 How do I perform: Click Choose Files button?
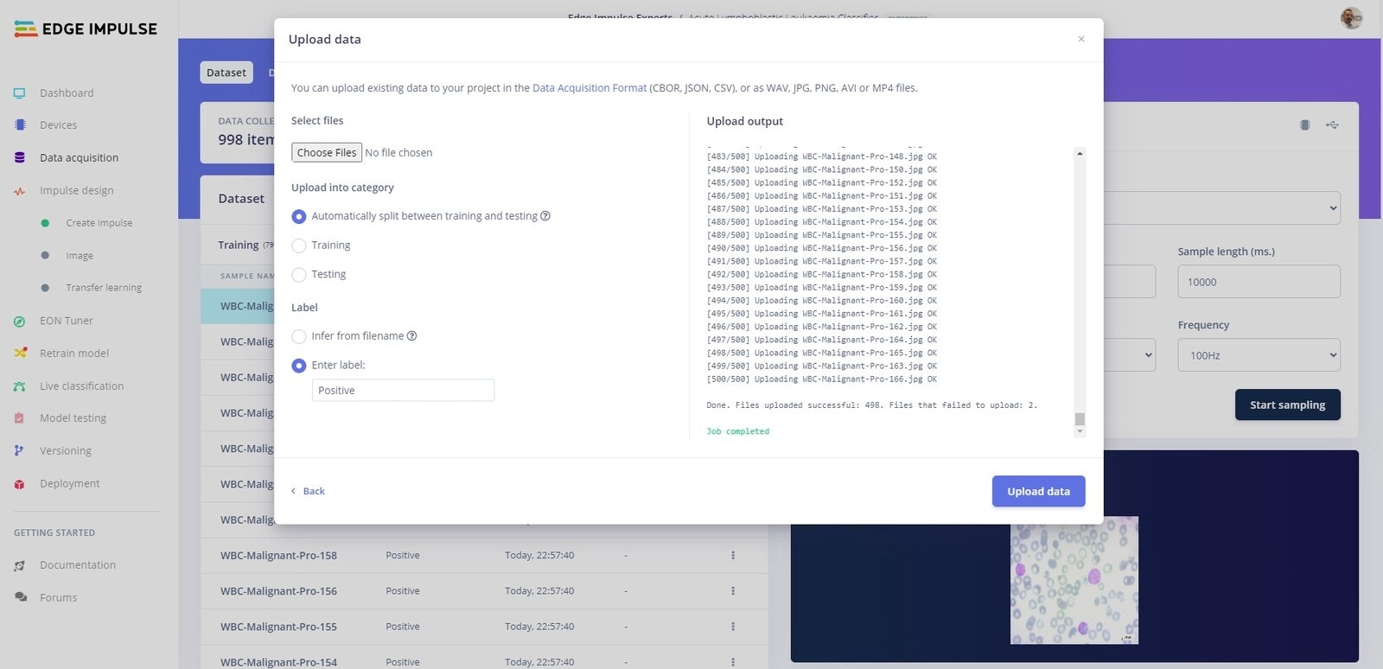[327, 153]
